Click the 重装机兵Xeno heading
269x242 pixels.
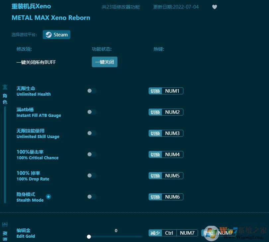[x=31, y=6]
